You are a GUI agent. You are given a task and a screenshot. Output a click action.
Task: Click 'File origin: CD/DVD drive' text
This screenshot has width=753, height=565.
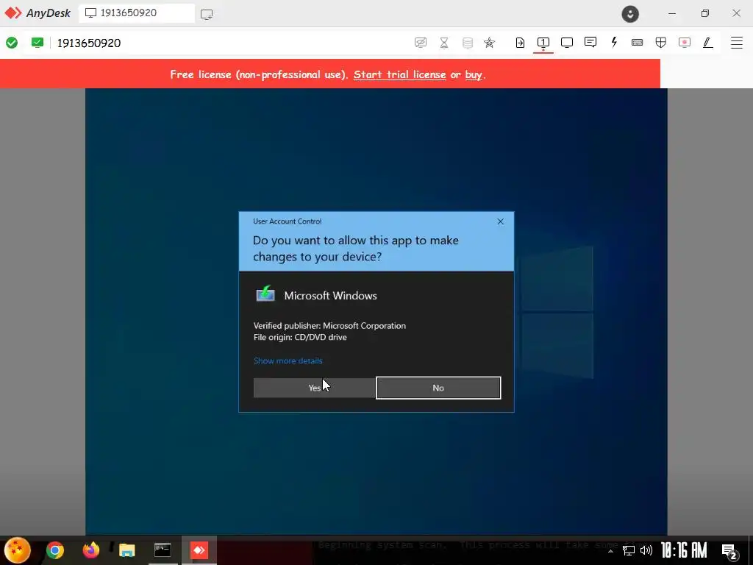300,337
